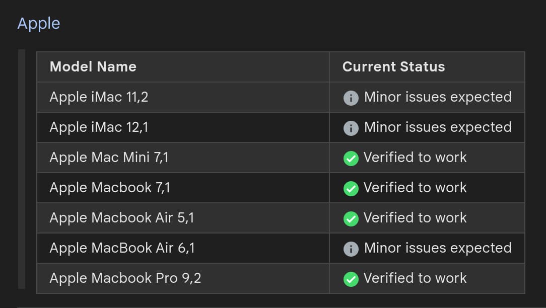The image size is (546, 308).
Task: Click the Apple Macbook 7,1 model name cell
Action: click(109, 188)
